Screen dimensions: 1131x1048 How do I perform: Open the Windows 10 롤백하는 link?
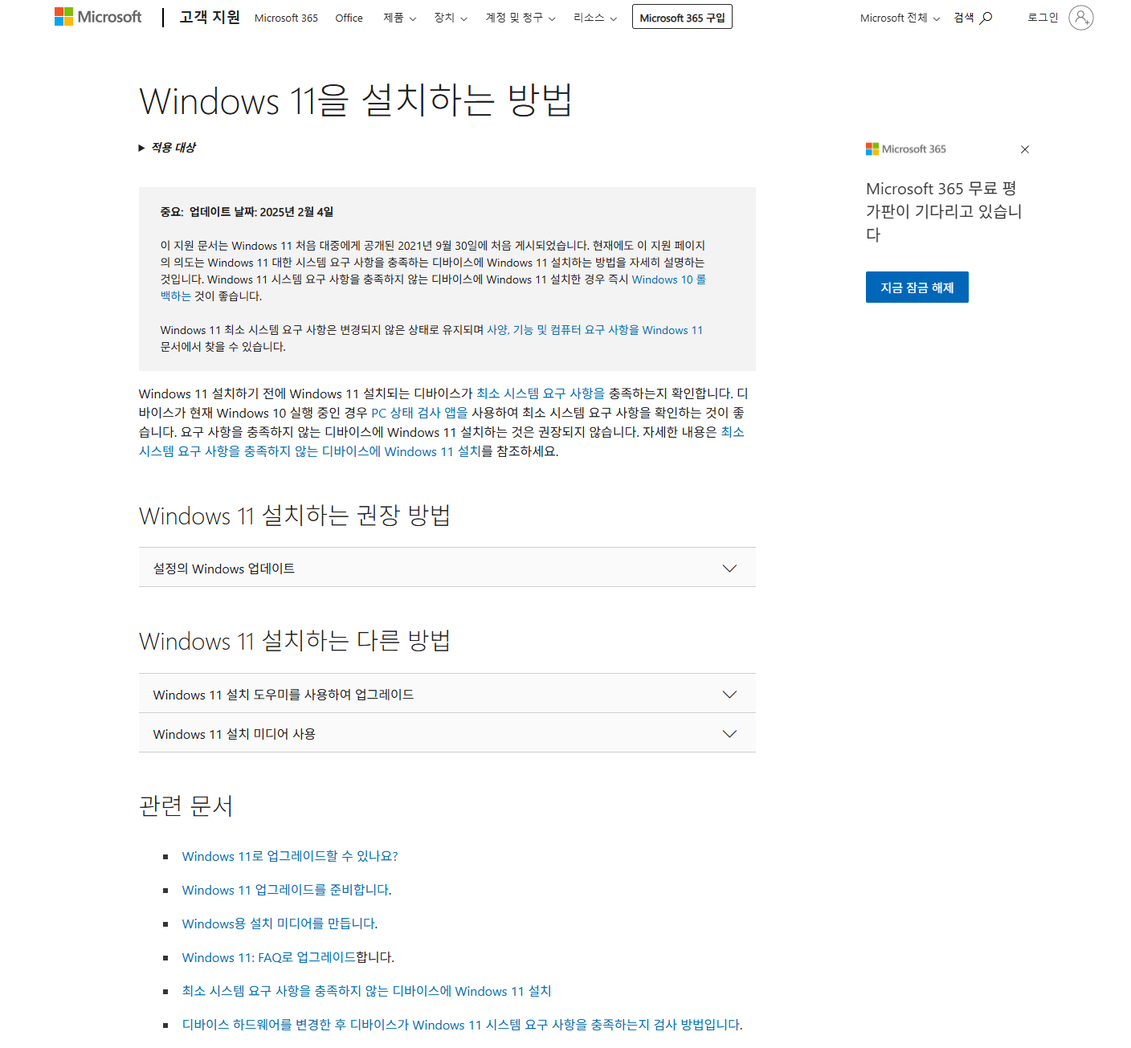pos(668,279)
